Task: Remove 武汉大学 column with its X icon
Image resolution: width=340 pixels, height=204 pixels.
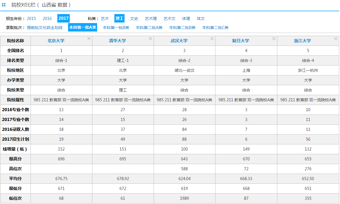Action: tap(212, 39)
